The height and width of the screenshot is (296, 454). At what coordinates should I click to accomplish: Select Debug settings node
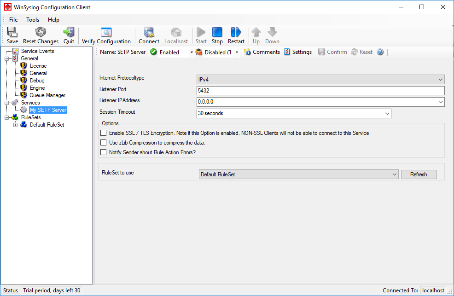37,81
